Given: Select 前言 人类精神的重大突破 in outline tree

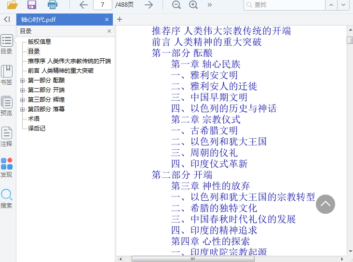Looking at the screenshot, I should click(x=61, y=71).
